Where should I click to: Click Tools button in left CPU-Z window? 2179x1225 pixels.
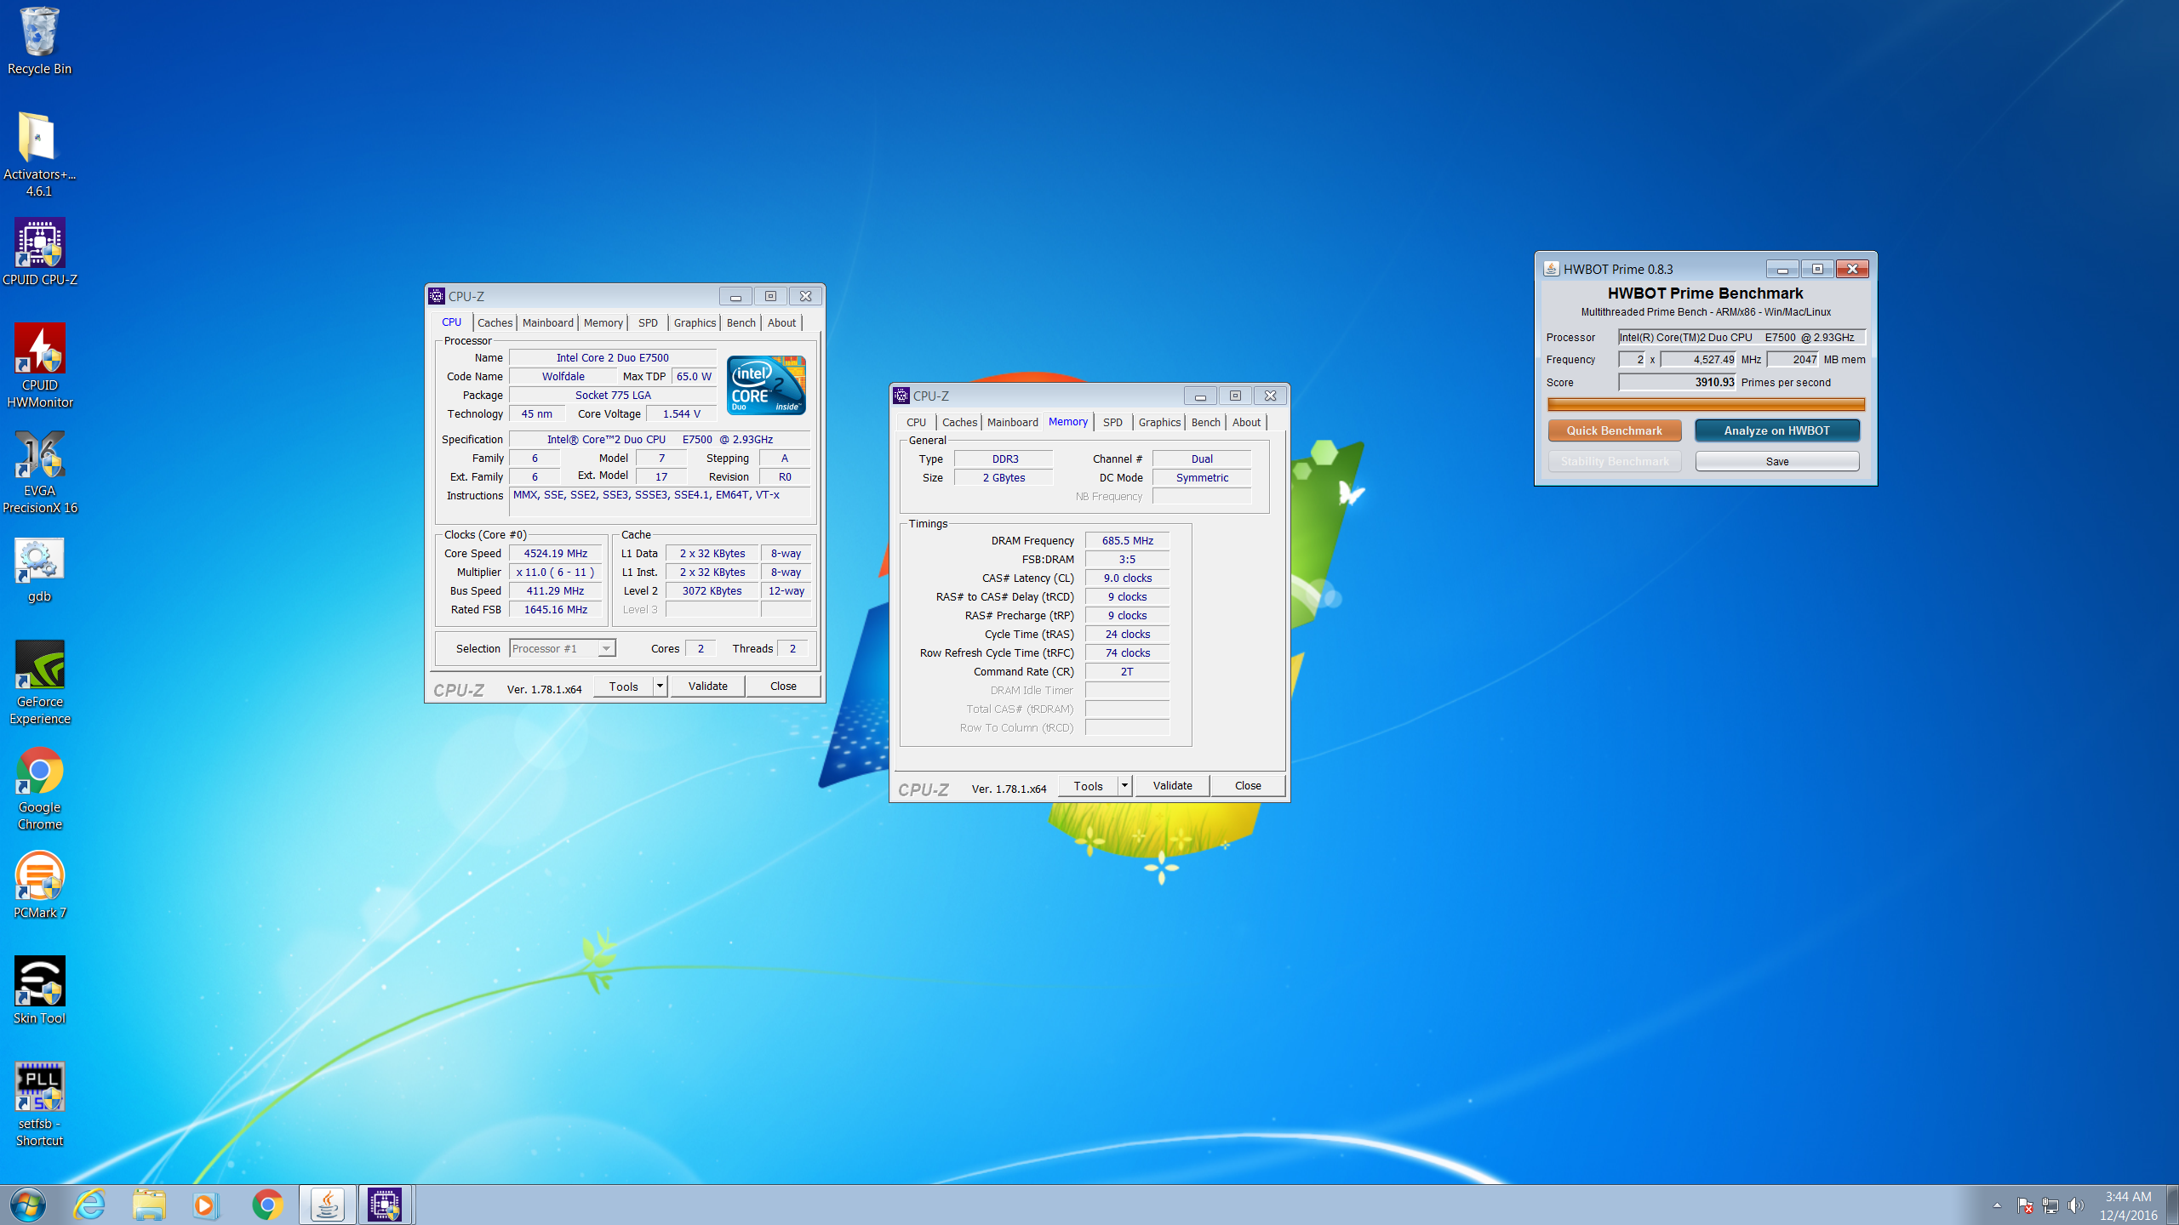623,687
